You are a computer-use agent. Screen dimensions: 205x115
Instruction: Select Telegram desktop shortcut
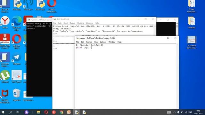pyautogui.click(x=16, y=58)
